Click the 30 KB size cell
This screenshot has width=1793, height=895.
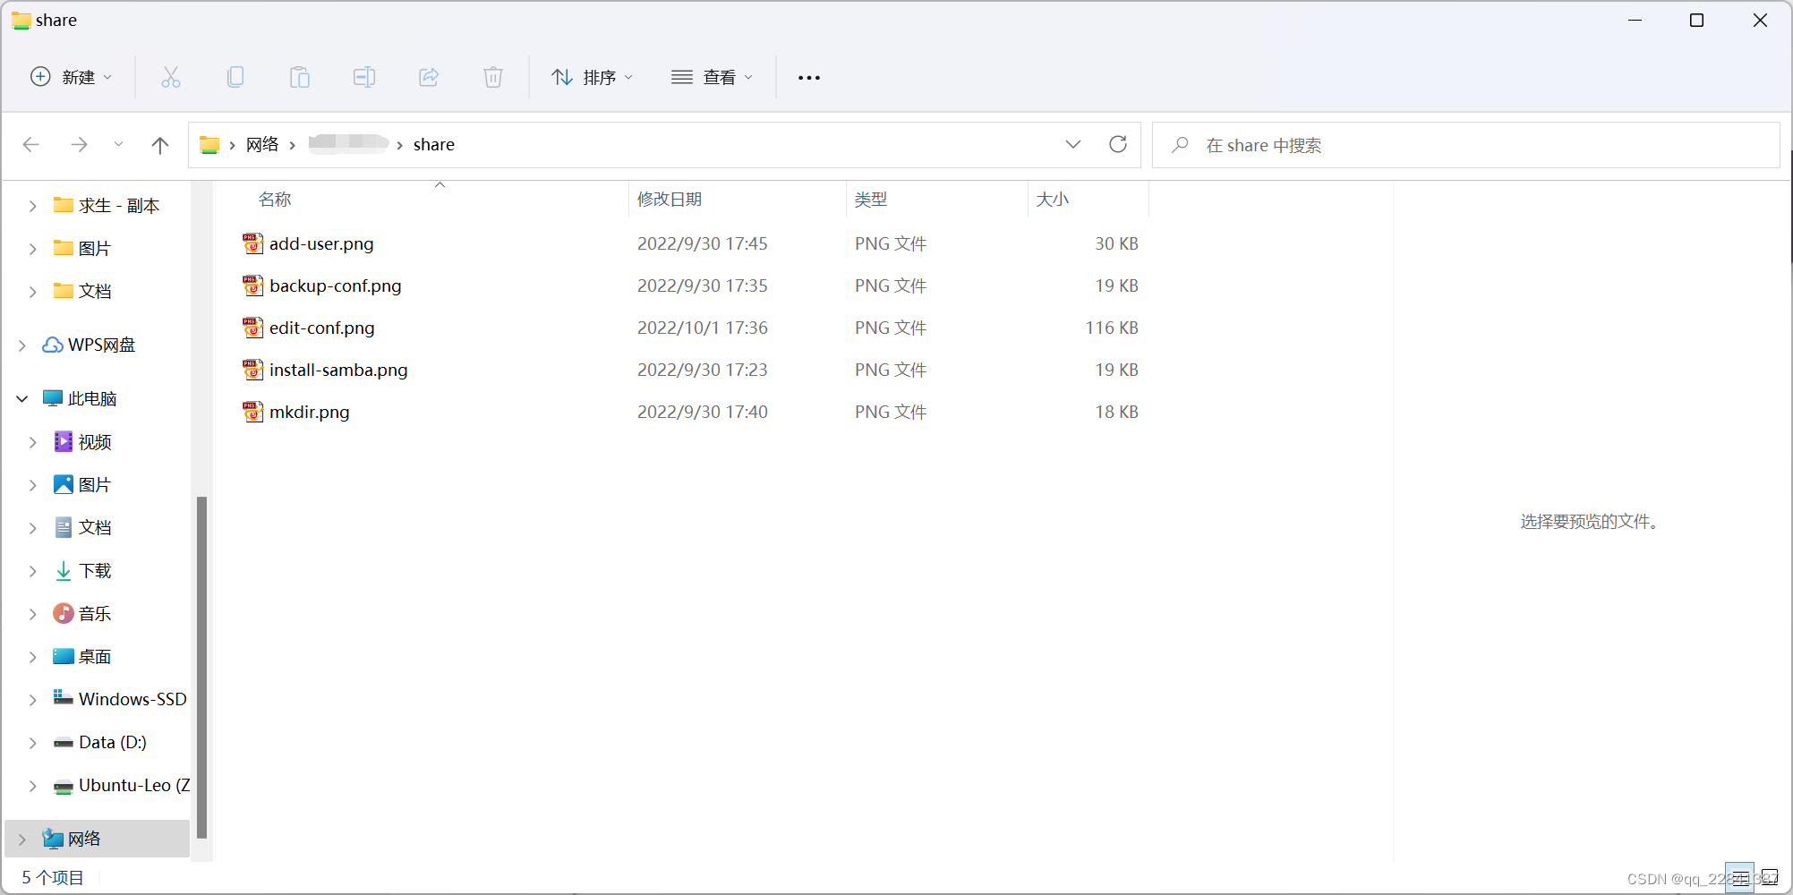point(1117,243)
